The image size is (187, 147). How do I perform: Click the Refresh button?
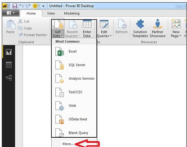coord(122,27)
